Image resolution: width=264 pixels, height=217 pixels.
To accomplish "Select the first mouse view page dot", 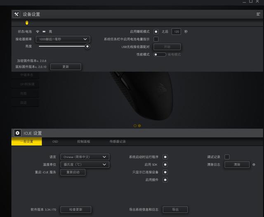I will click(x=135, y=126).
